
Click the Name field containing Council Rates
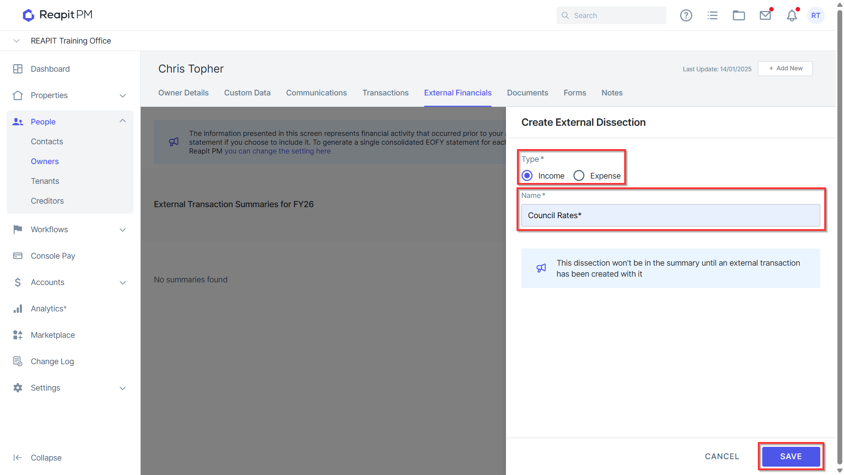pos(670,216)
